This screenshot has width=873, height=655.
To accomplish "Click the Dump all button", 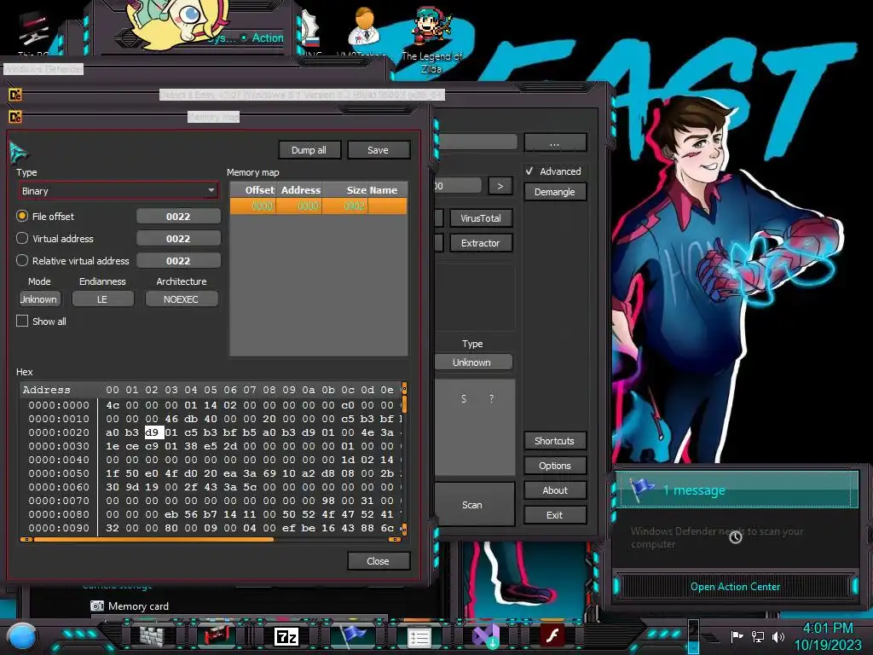I will (309, 150).
